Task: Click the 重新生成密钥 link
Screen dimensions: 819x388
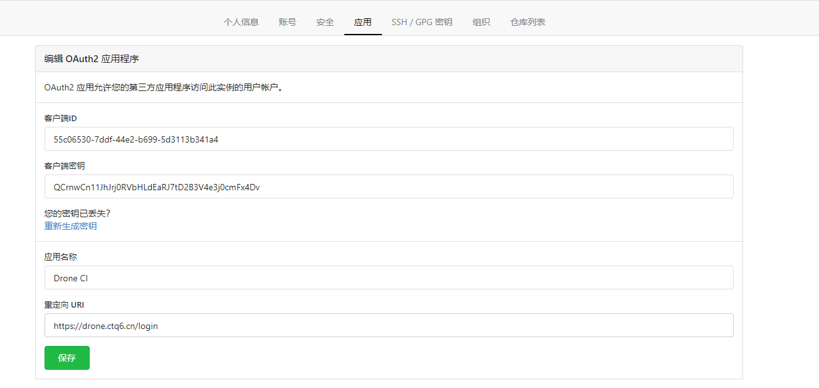Action: (x=70, y=226)
